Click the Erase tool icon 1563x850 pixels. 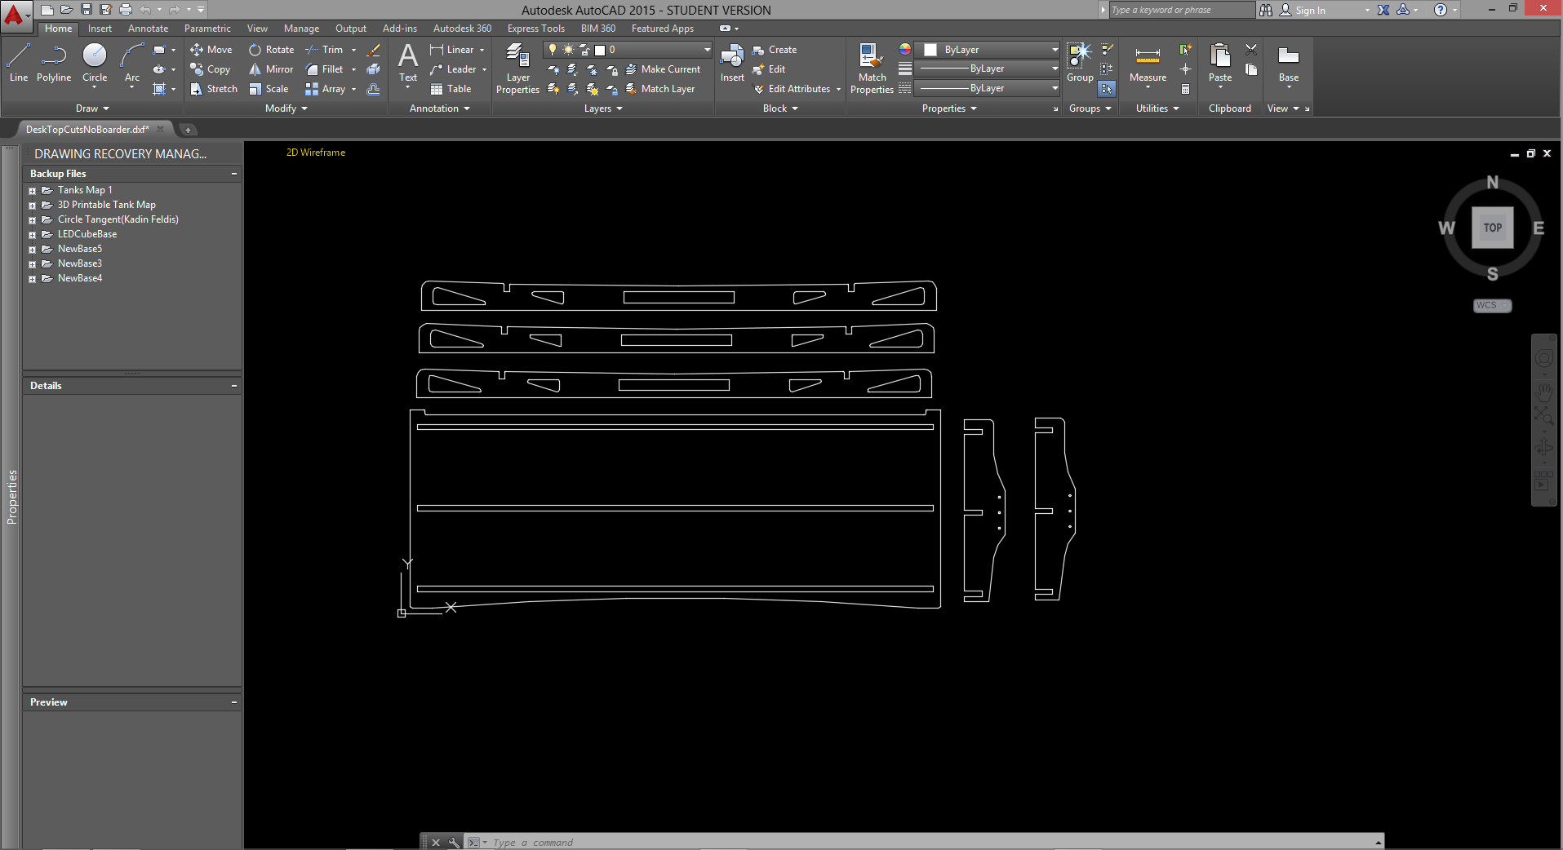[373, 50]
